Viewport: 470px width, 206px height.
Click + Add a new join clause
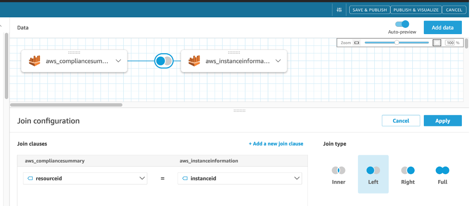point(276,144)
